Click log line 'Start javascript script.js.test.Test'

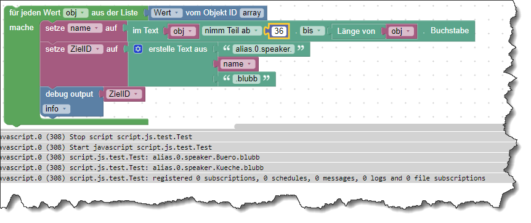140,147
